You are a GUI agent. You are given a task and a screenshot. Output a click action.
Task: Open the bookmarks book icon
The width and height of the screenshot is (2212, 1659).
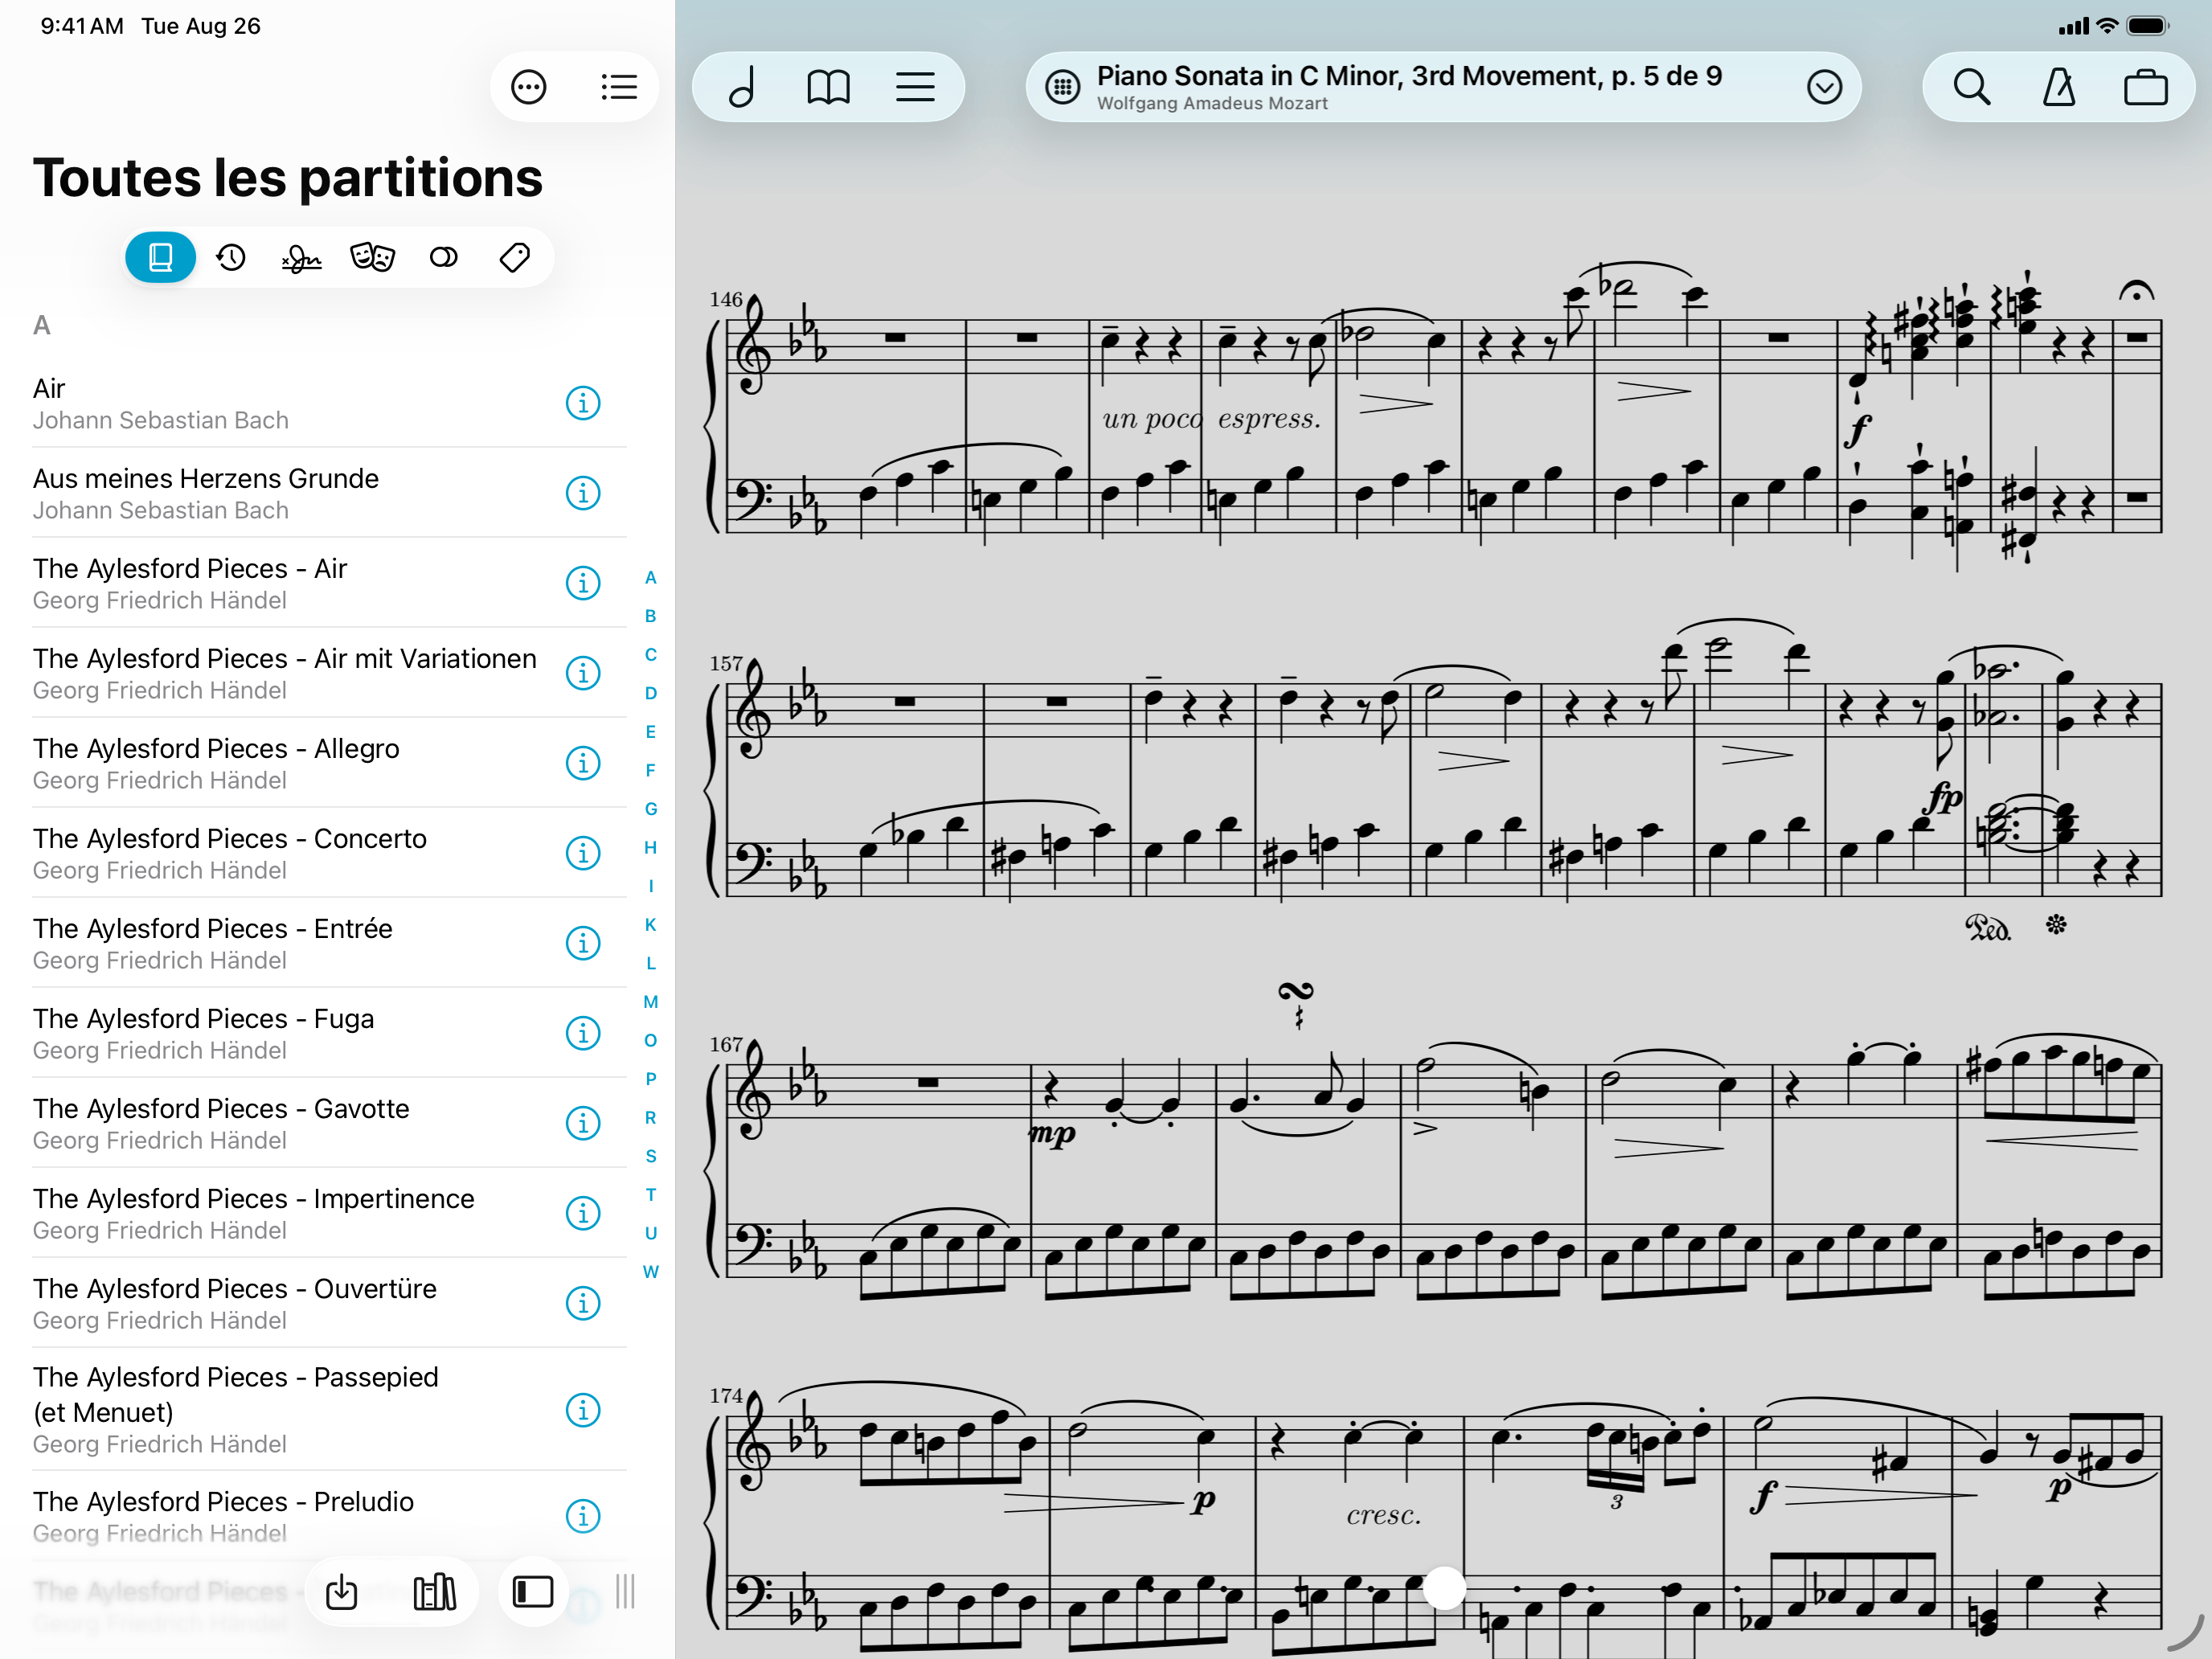point(828,88)
